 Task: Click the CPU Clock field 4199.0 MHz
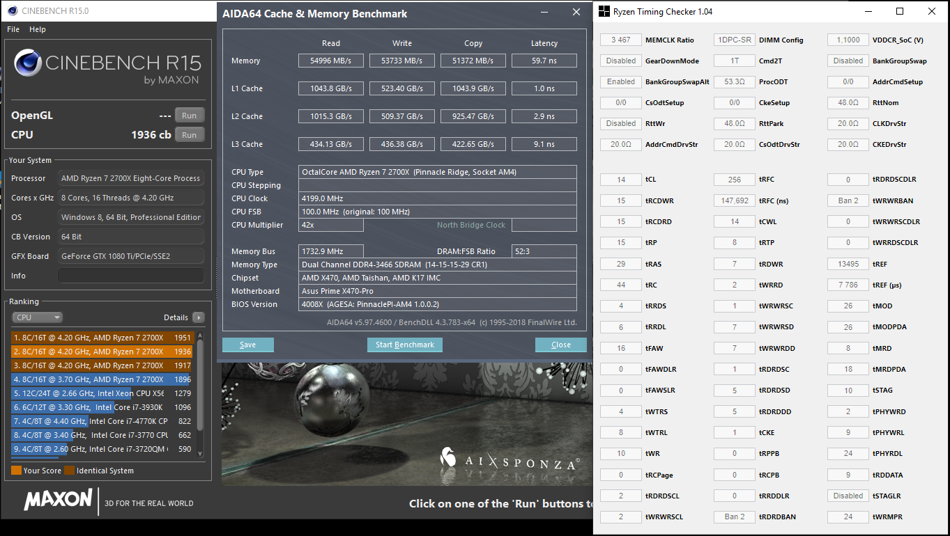[437, 198]
